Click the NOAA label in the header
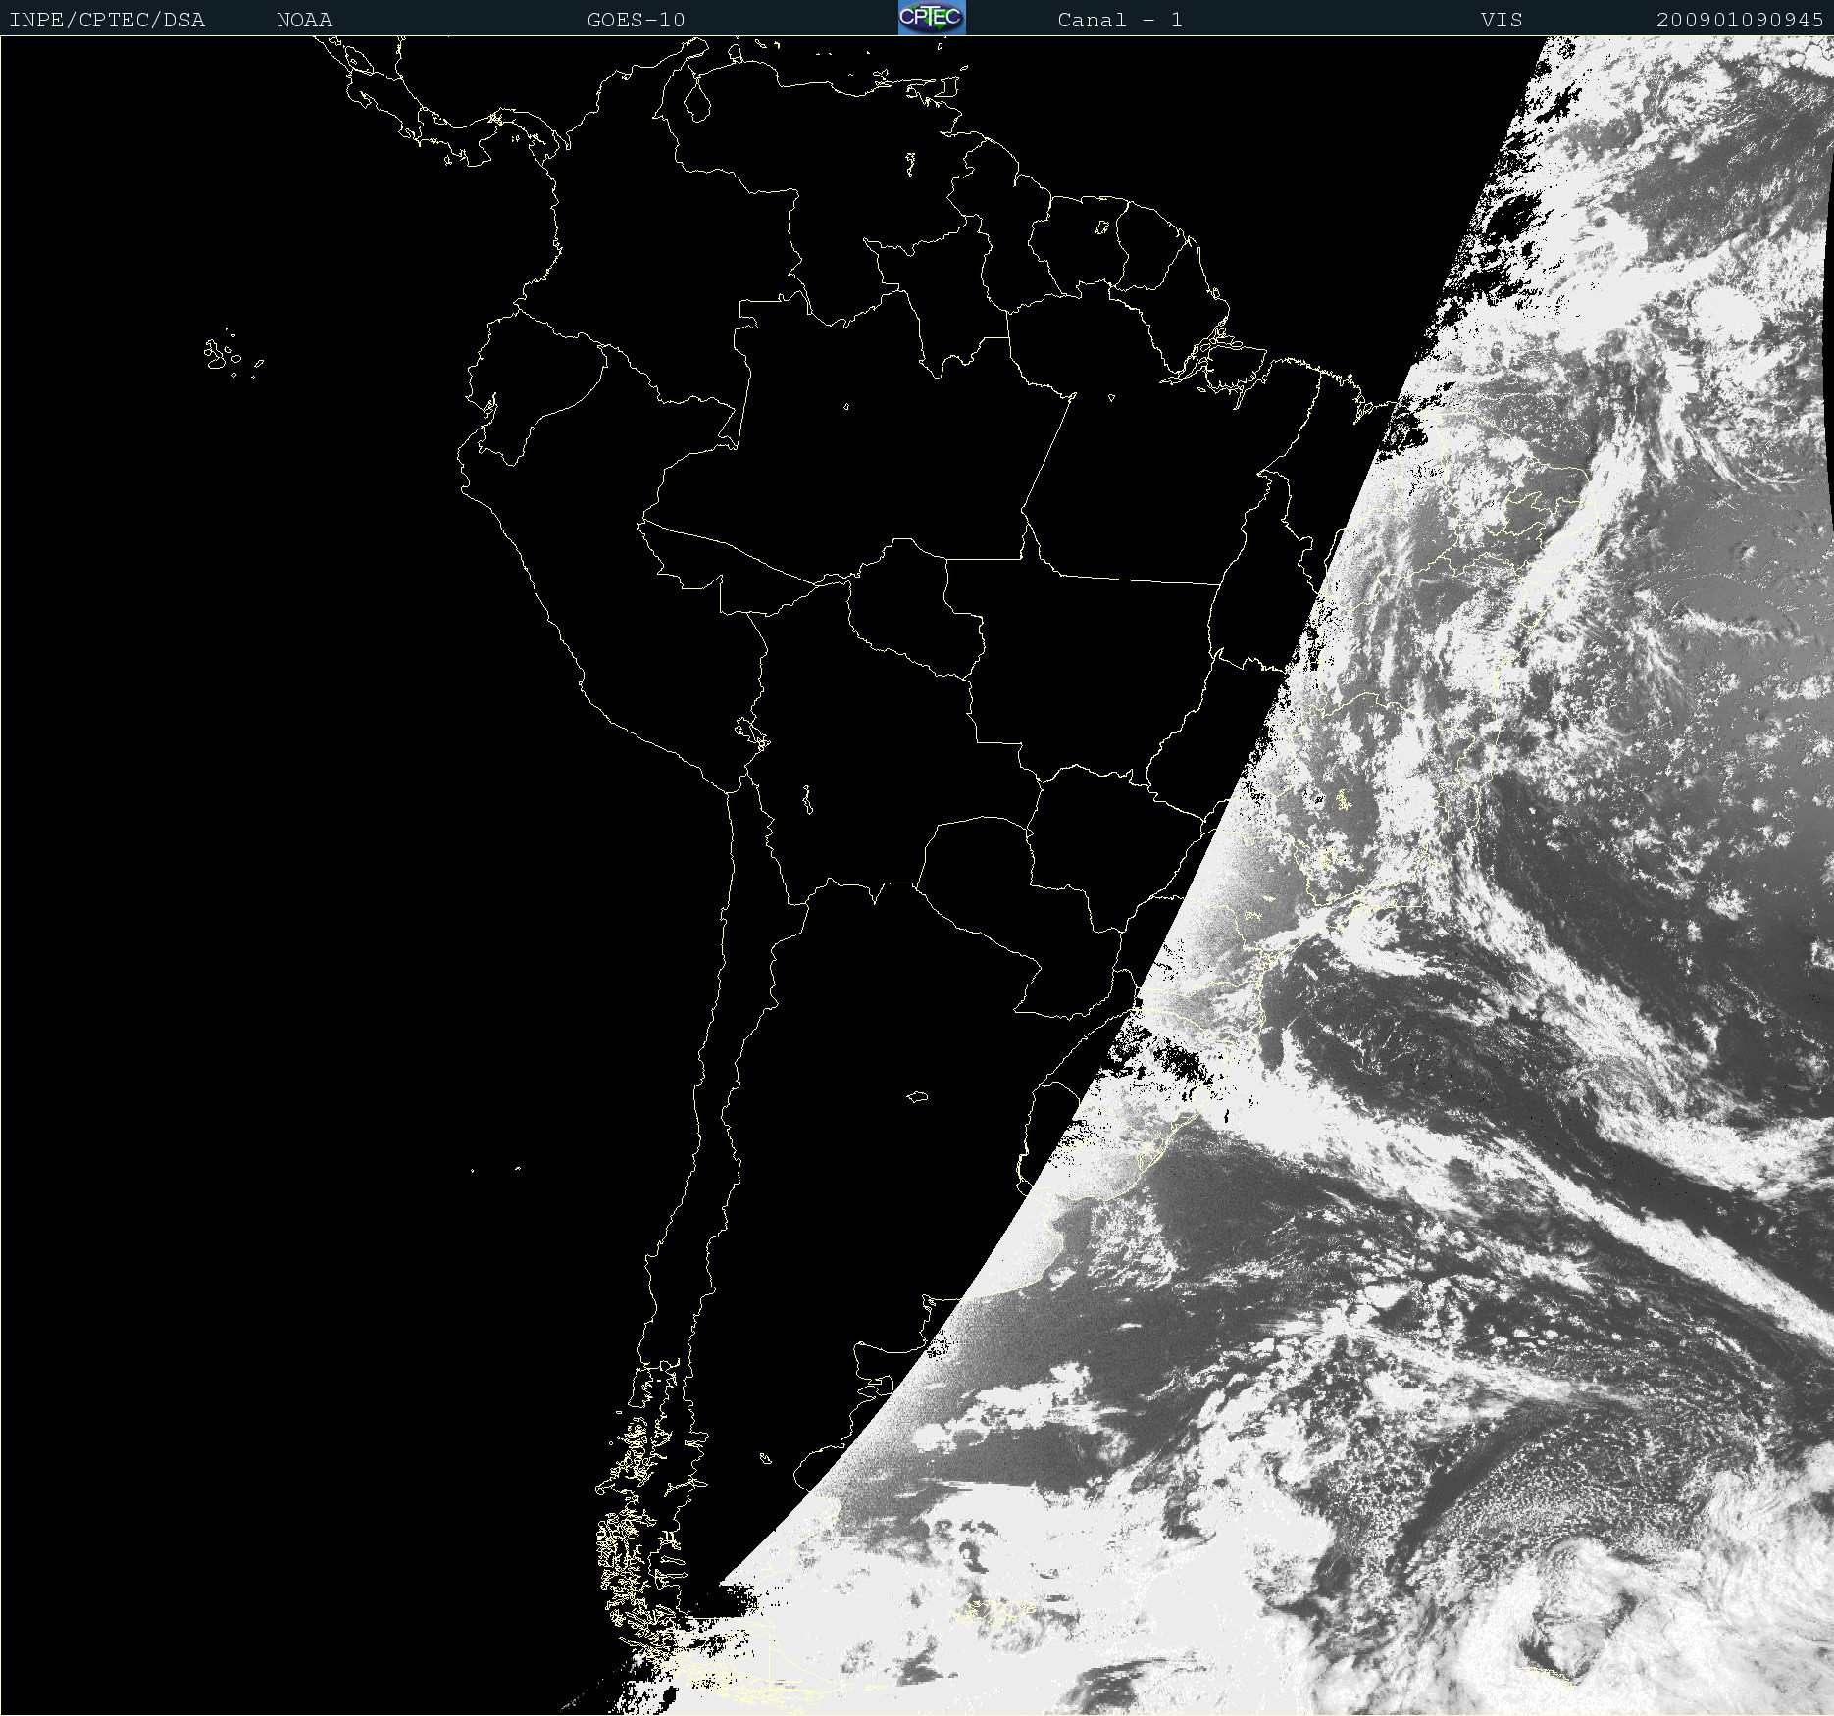The image size is (1834, 1716). (304, 20)
